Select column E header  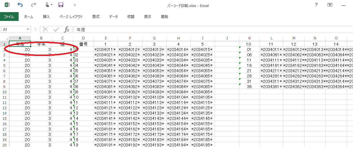click(106, 38)
